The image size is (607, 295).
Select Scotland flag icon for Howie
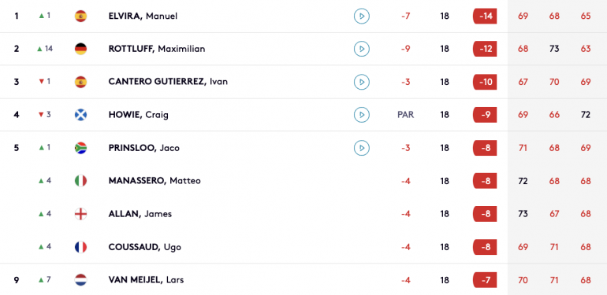[80, 115]
